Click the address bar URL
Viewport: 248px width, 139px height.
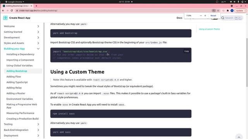coord(38,10)
